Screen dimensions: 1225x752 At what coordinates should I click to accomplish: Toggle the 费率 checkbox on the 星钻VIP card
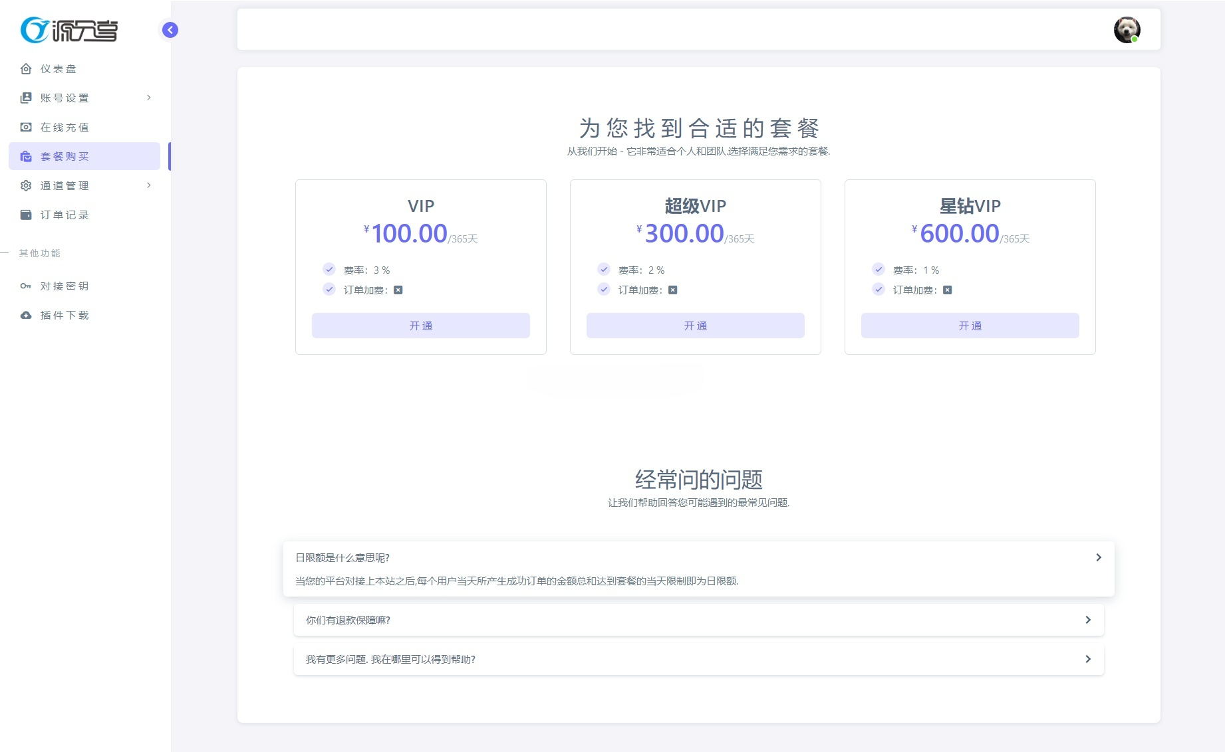pos(879,269)
